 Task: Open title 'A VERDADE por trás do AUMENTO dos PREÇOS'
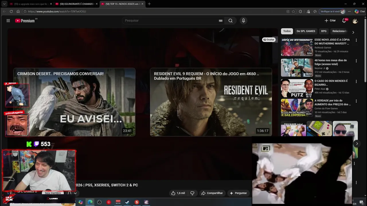click(x=333, y=102)
